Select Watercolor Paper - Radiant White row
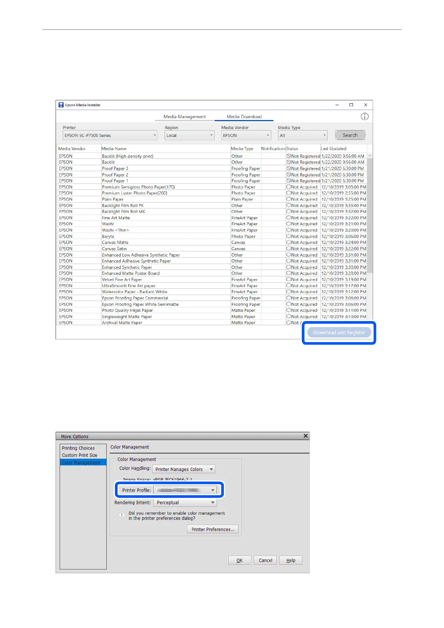This screenshot has width=444, height=628. click(212, 292)
